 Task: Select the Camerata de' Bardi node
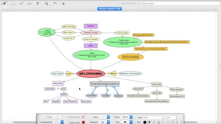[x=90, y=33]
